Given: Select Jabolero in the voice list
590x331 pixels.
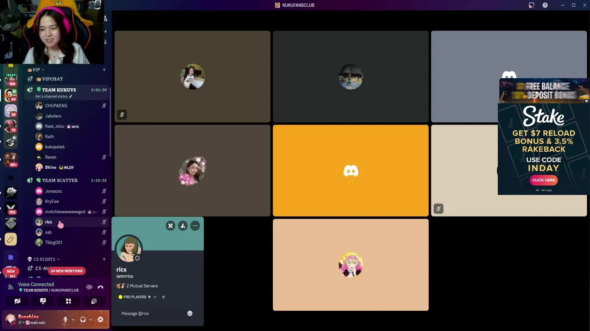Looking at the screenshot, I should [x=71, y=116].
